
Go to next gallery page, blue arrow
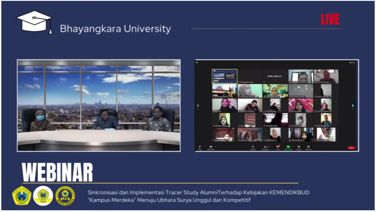point(353,106)
